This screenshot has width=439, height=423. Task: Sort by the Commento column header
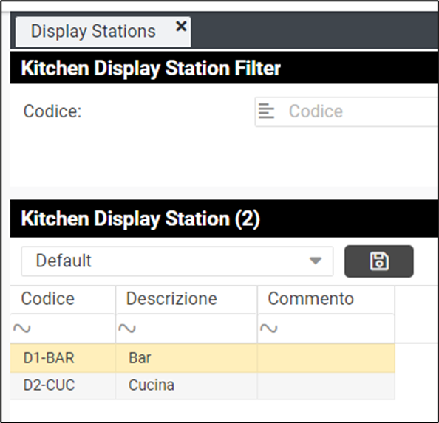click(x=310, y=298)
